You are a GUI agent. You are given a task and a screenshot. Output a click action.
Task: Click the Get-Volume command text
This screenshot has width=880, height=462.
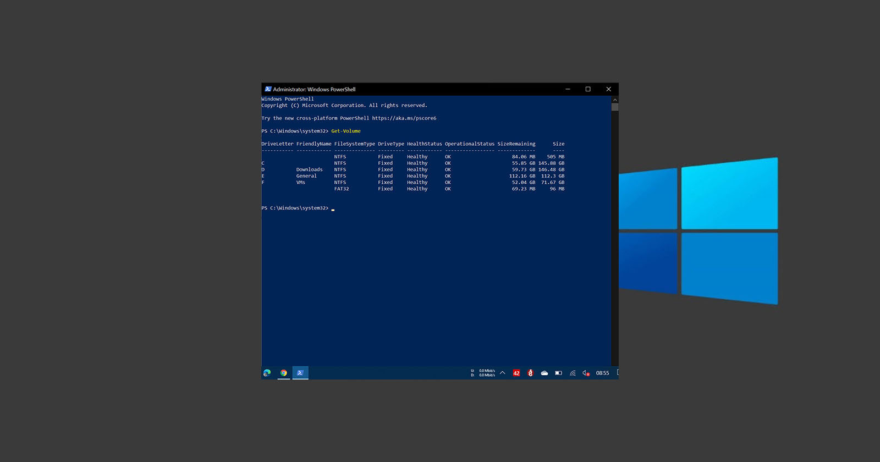point(346,131)
